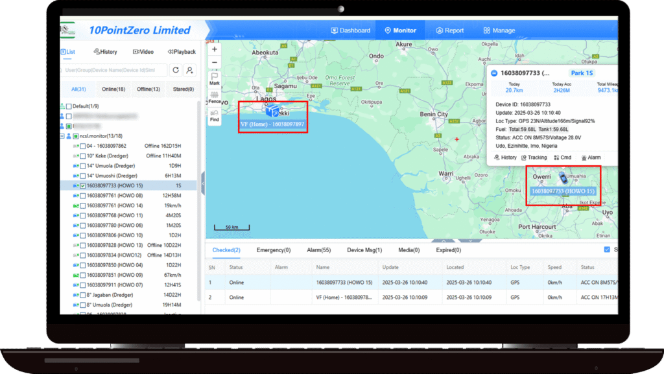The height and width of the screenshot is (374, 664).
Task: Show Stared(0) devices
Action: (184, 89)
